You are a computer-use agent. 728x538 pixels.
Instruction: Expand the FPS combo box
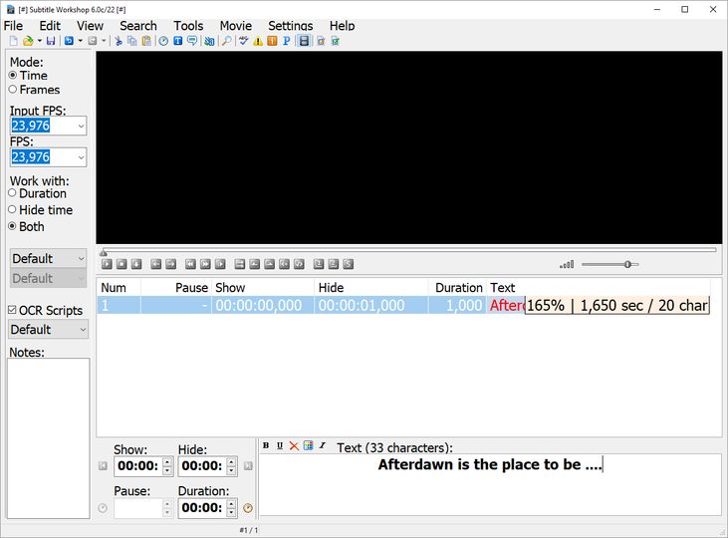click(81, 157)
